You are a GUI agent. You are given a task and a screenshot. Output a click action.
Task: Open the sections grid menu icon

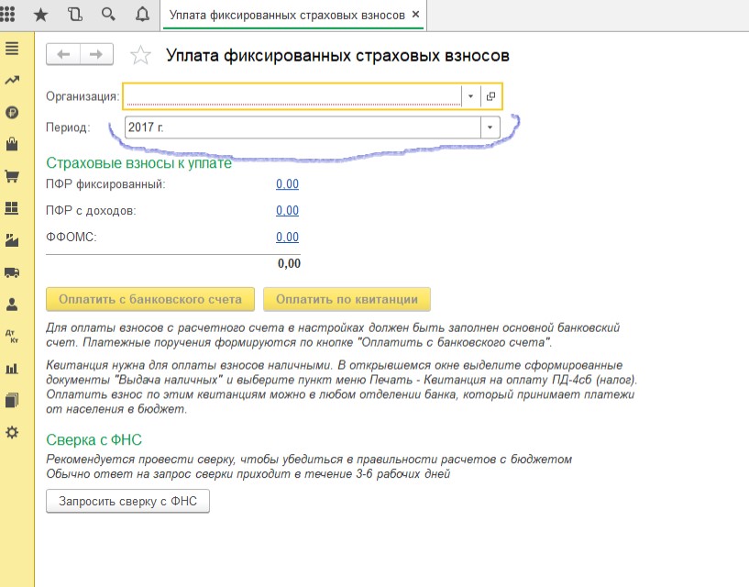click(7, 15)
